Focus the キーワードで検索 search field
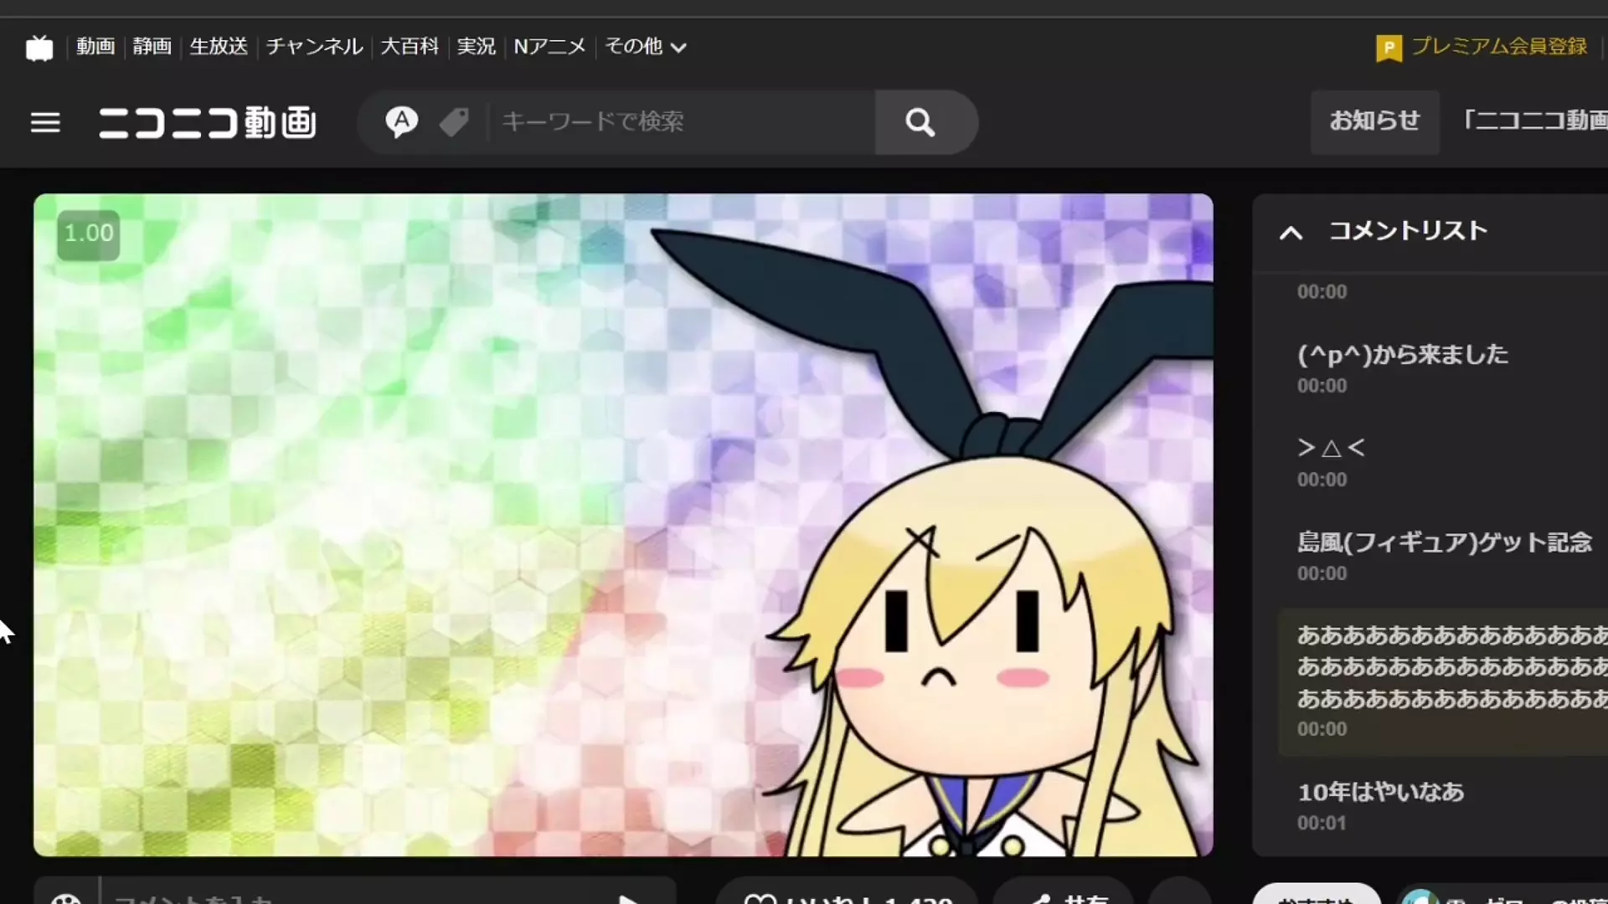The image size is (1608, 904). coord(683,122)
